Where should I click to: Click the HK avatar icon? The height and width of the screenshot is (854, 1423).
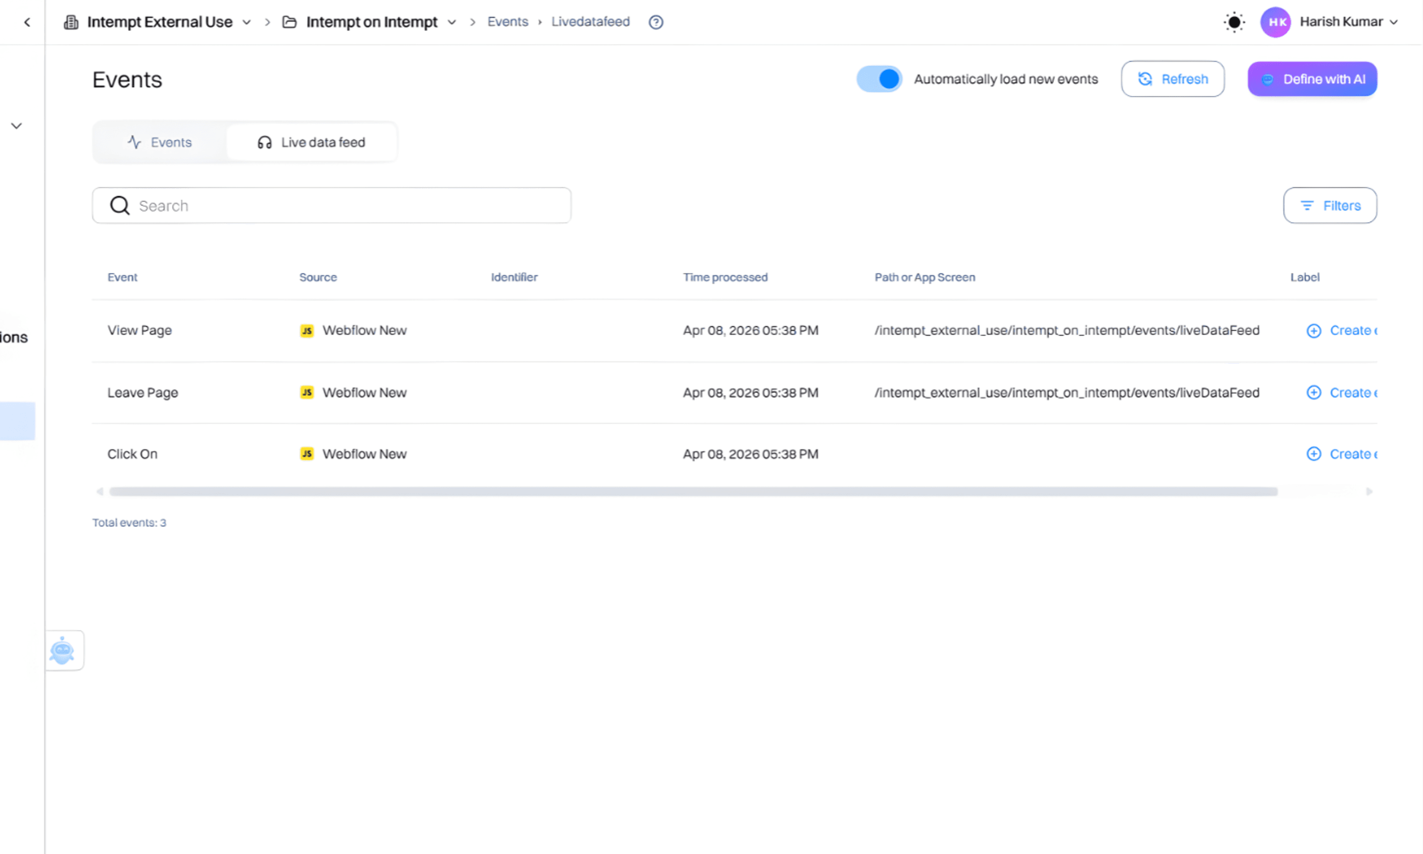click(x=1275, y=22)
